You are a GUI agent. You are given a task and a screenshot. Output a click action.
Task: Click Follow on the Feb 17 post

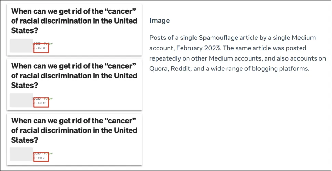click(49, 44)
